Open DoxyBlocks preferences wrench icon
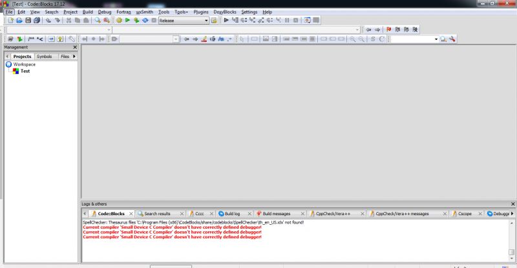 72,39
